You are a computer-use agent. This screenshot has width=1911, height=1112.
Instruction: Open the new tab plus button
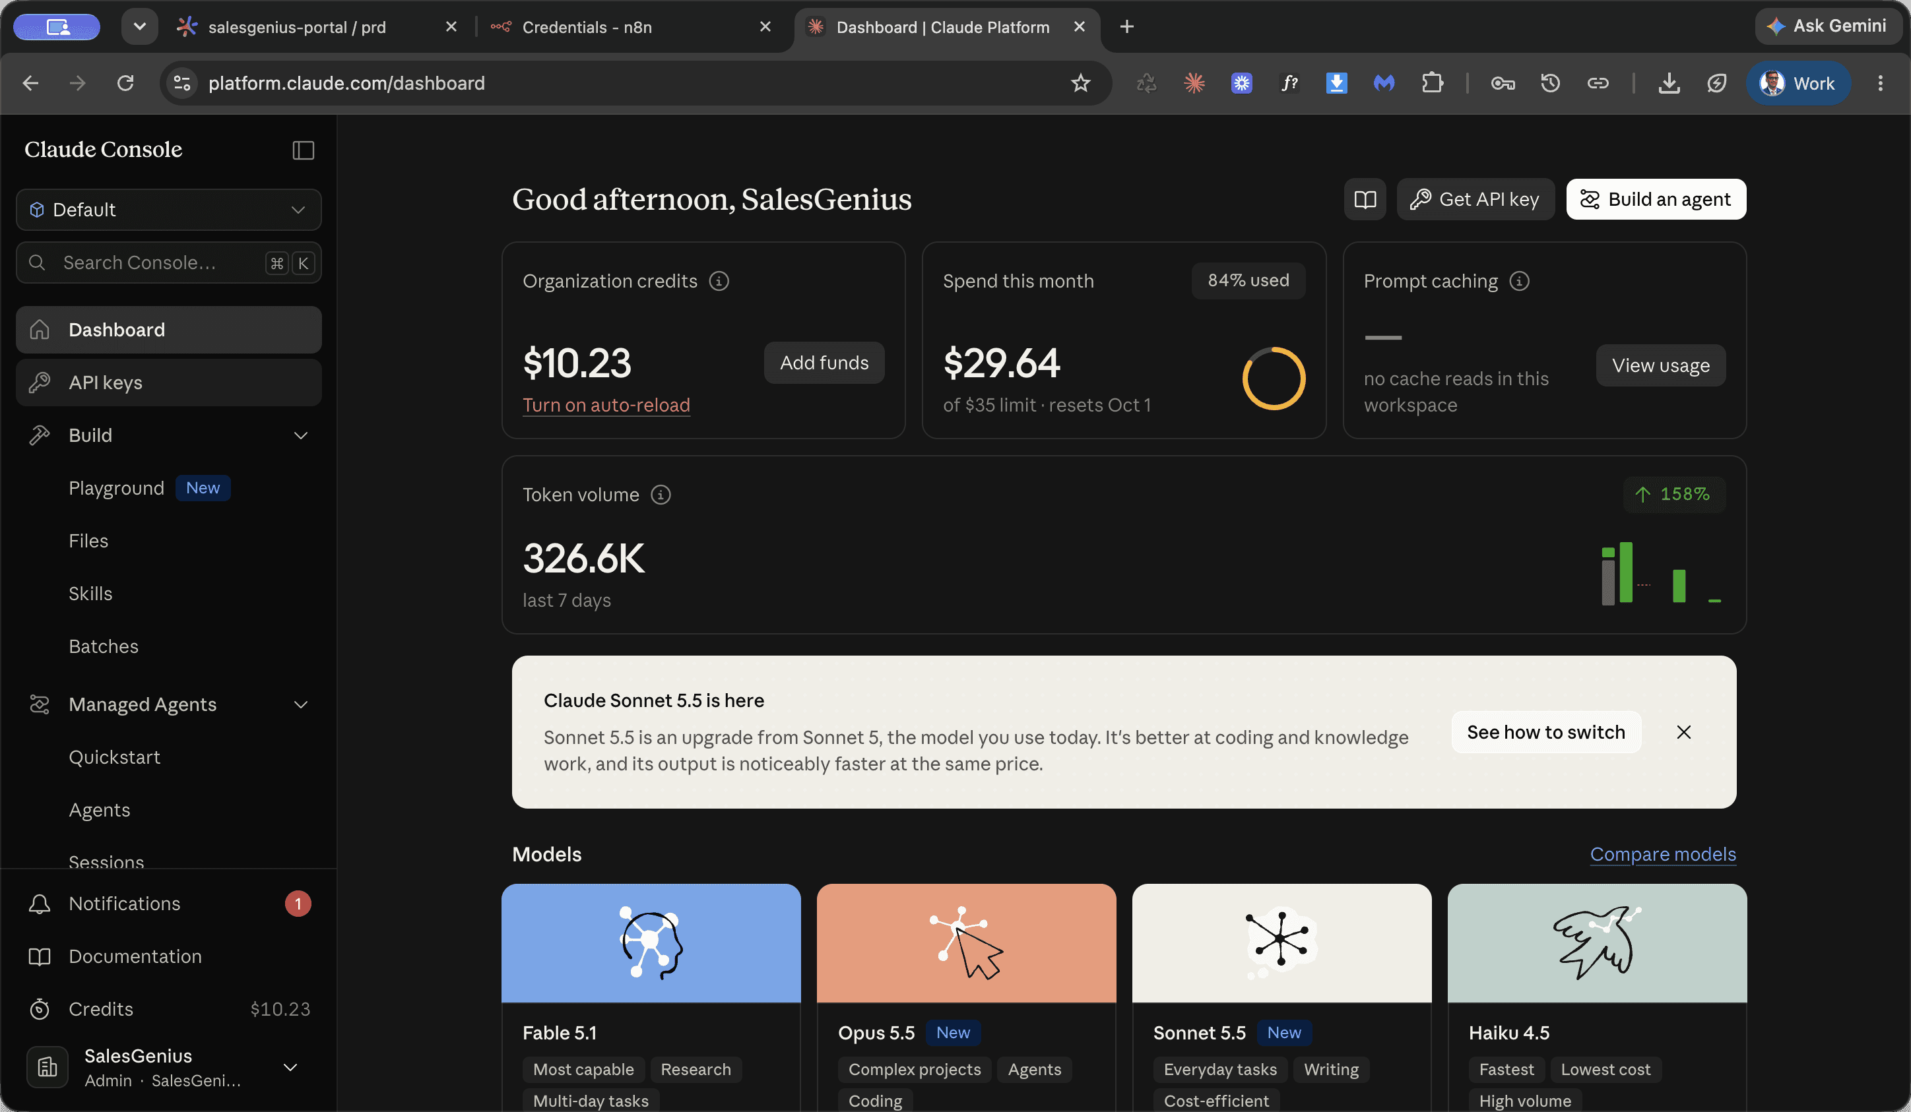(x=1127, y=27)
